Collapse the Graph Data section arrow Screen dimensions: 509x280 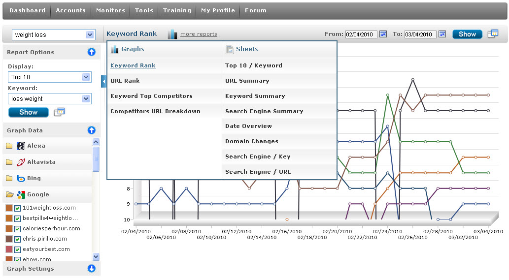(91, 130)
